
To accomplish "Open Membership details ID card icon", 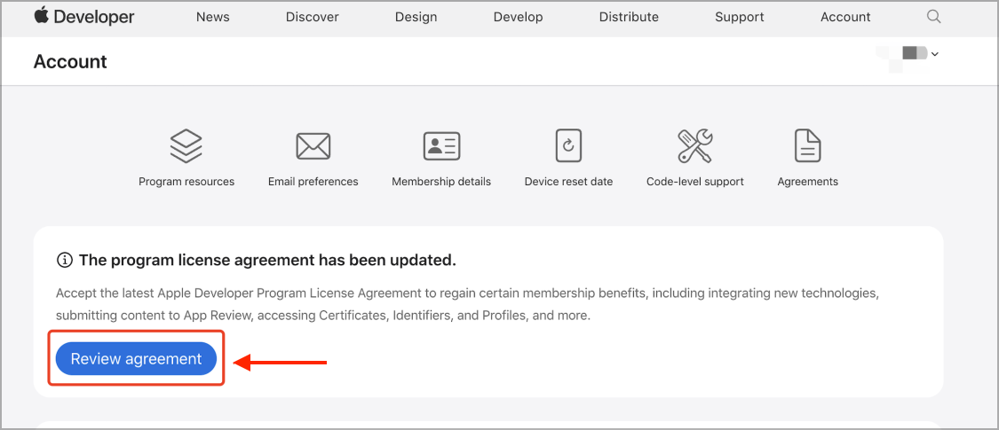I will (x=441, y=145).
